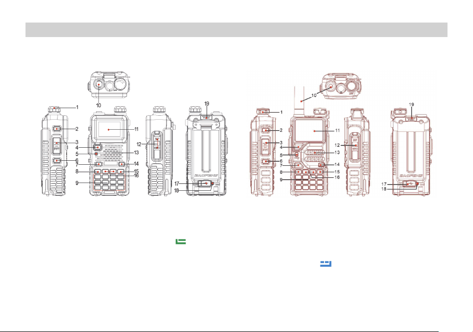Click the top knob labeled 1 on black radio

click(54, 109)
